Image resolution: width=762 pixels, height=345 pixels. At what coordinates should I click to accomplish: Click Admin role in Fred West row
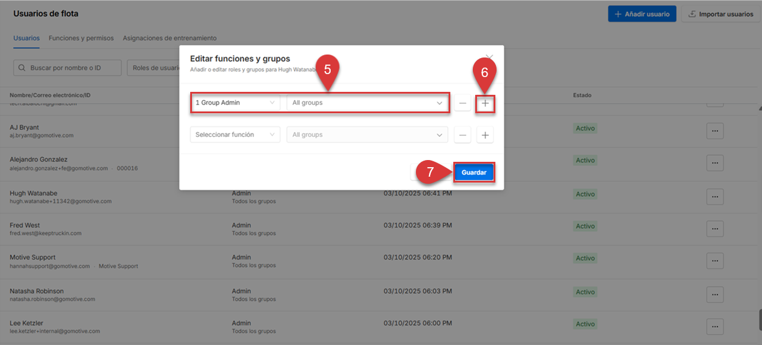(x=241, y=225)
